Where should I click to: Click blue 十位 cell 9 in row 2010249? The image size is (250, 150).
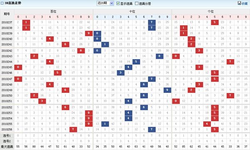(167, 90)
